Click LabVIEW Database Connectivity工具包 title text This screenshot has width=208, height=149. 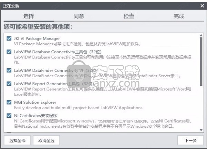click(58, 52)
